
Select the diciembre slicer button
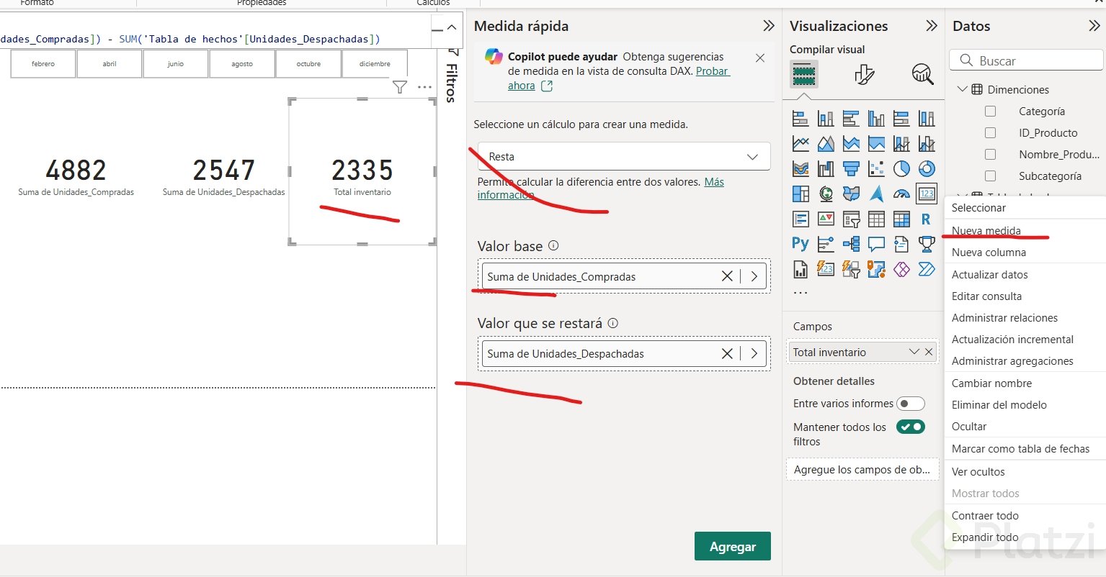pos(375,63)
